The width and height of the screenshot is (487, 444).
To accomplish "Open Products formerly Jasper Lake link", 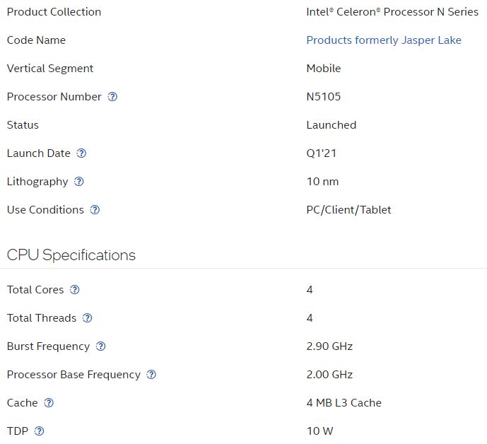I will (x=384, y=40).
